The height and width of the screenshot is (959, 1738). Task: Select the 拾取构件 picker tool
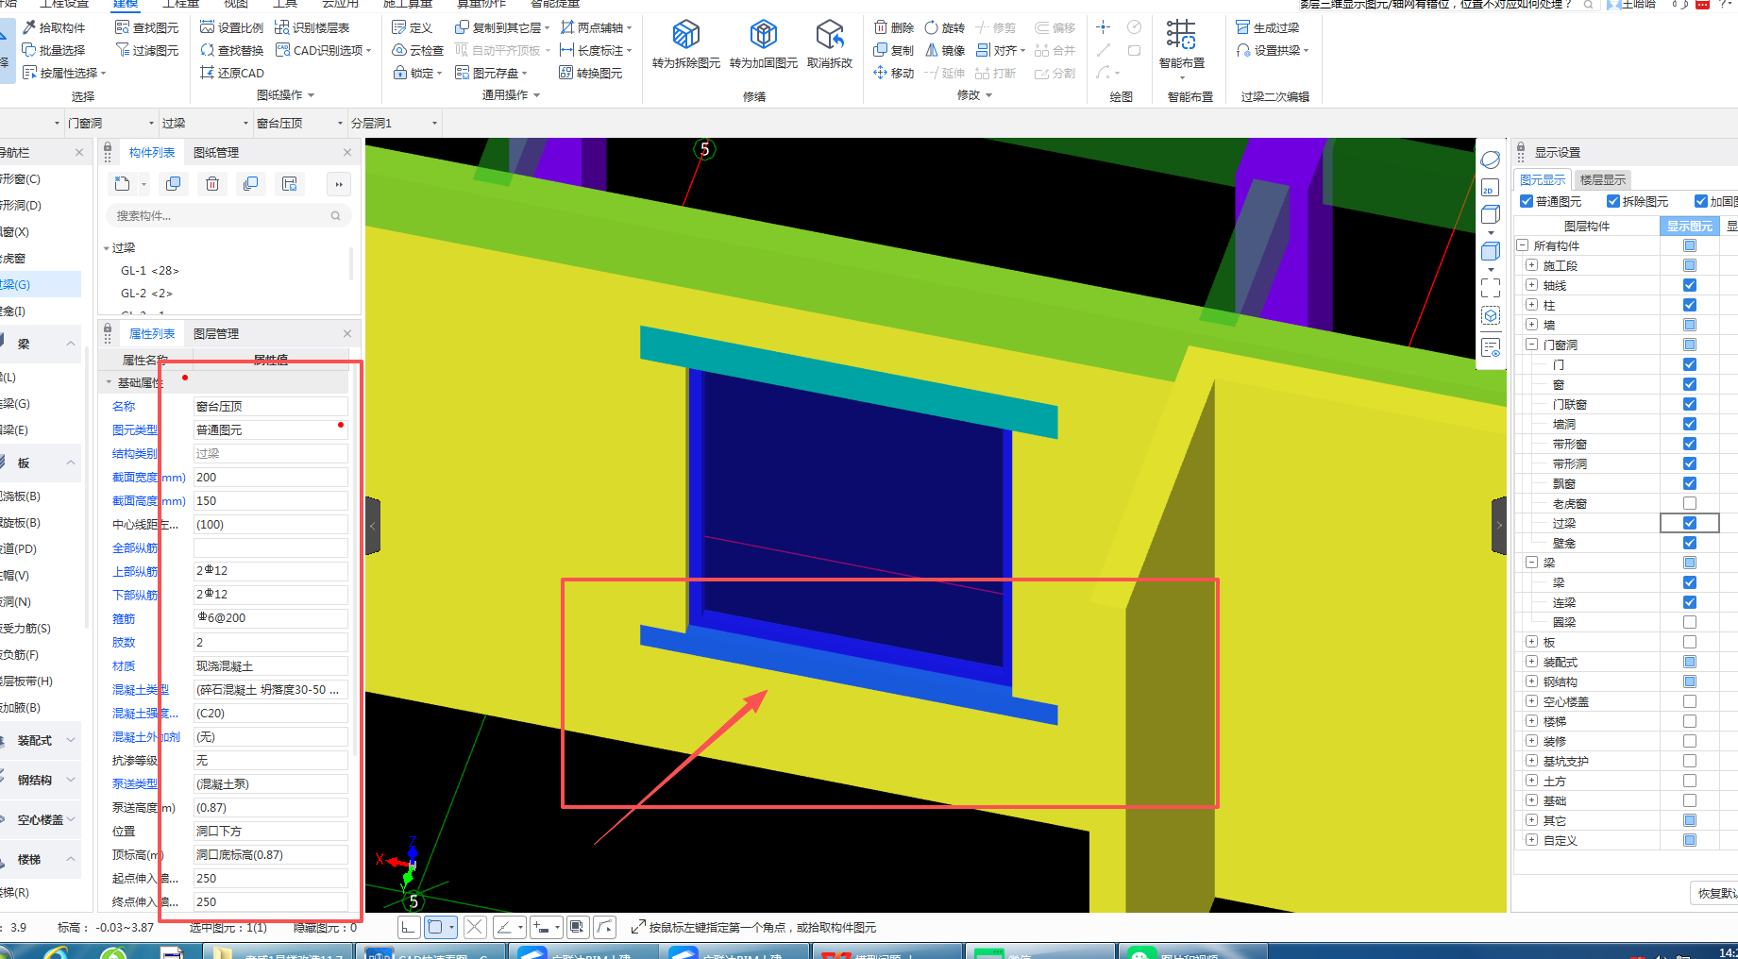(54, 27)
